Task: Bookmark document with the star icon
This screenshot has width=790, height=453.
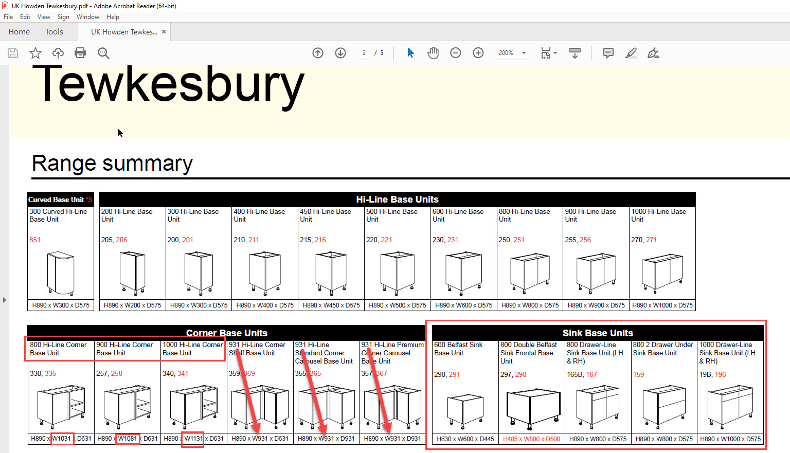Action: (x=35, y=53)
